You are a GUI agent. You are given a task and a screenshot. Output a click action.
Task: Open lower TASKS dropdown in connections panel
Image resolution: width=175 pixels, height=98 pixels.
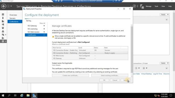[165, 63]
